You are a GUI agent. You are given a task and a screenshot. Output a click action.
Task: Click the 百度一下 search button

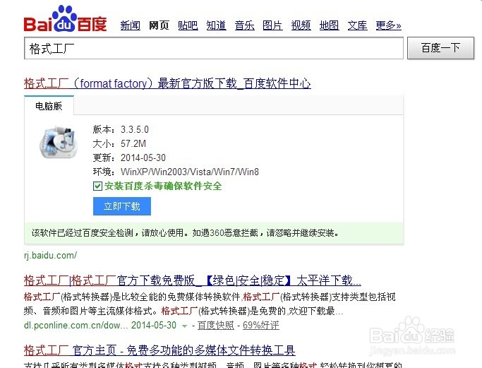click(440, 48)
